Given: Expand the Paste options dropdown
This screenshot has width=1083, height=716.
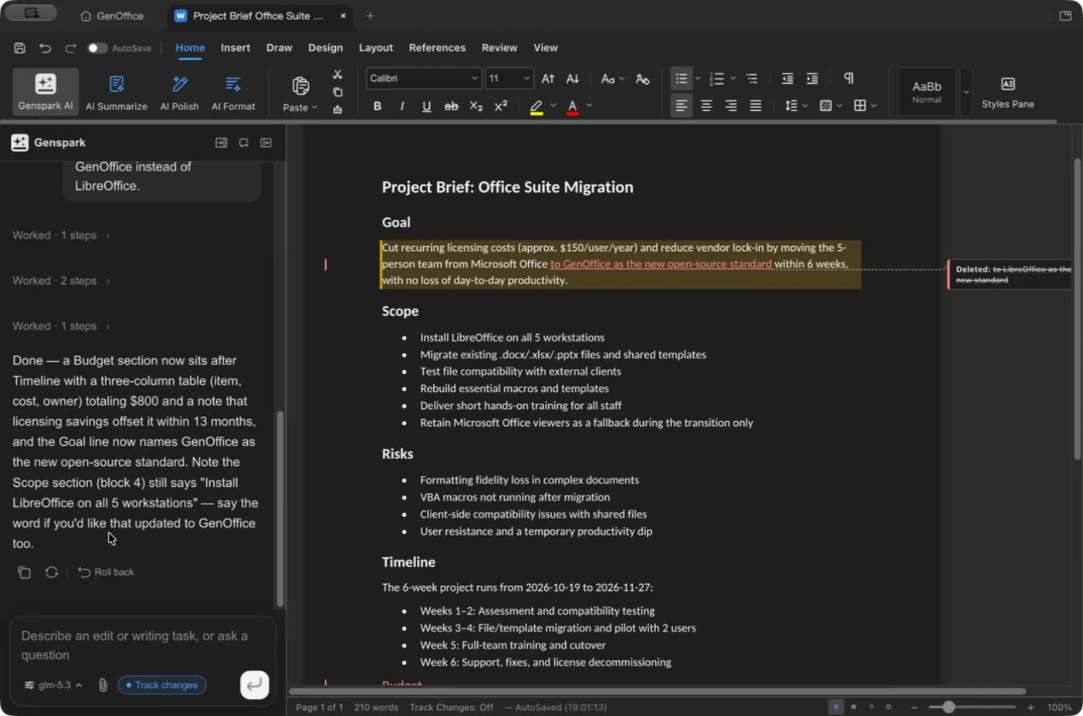Looking at the screenshot, I should (315, 108).
